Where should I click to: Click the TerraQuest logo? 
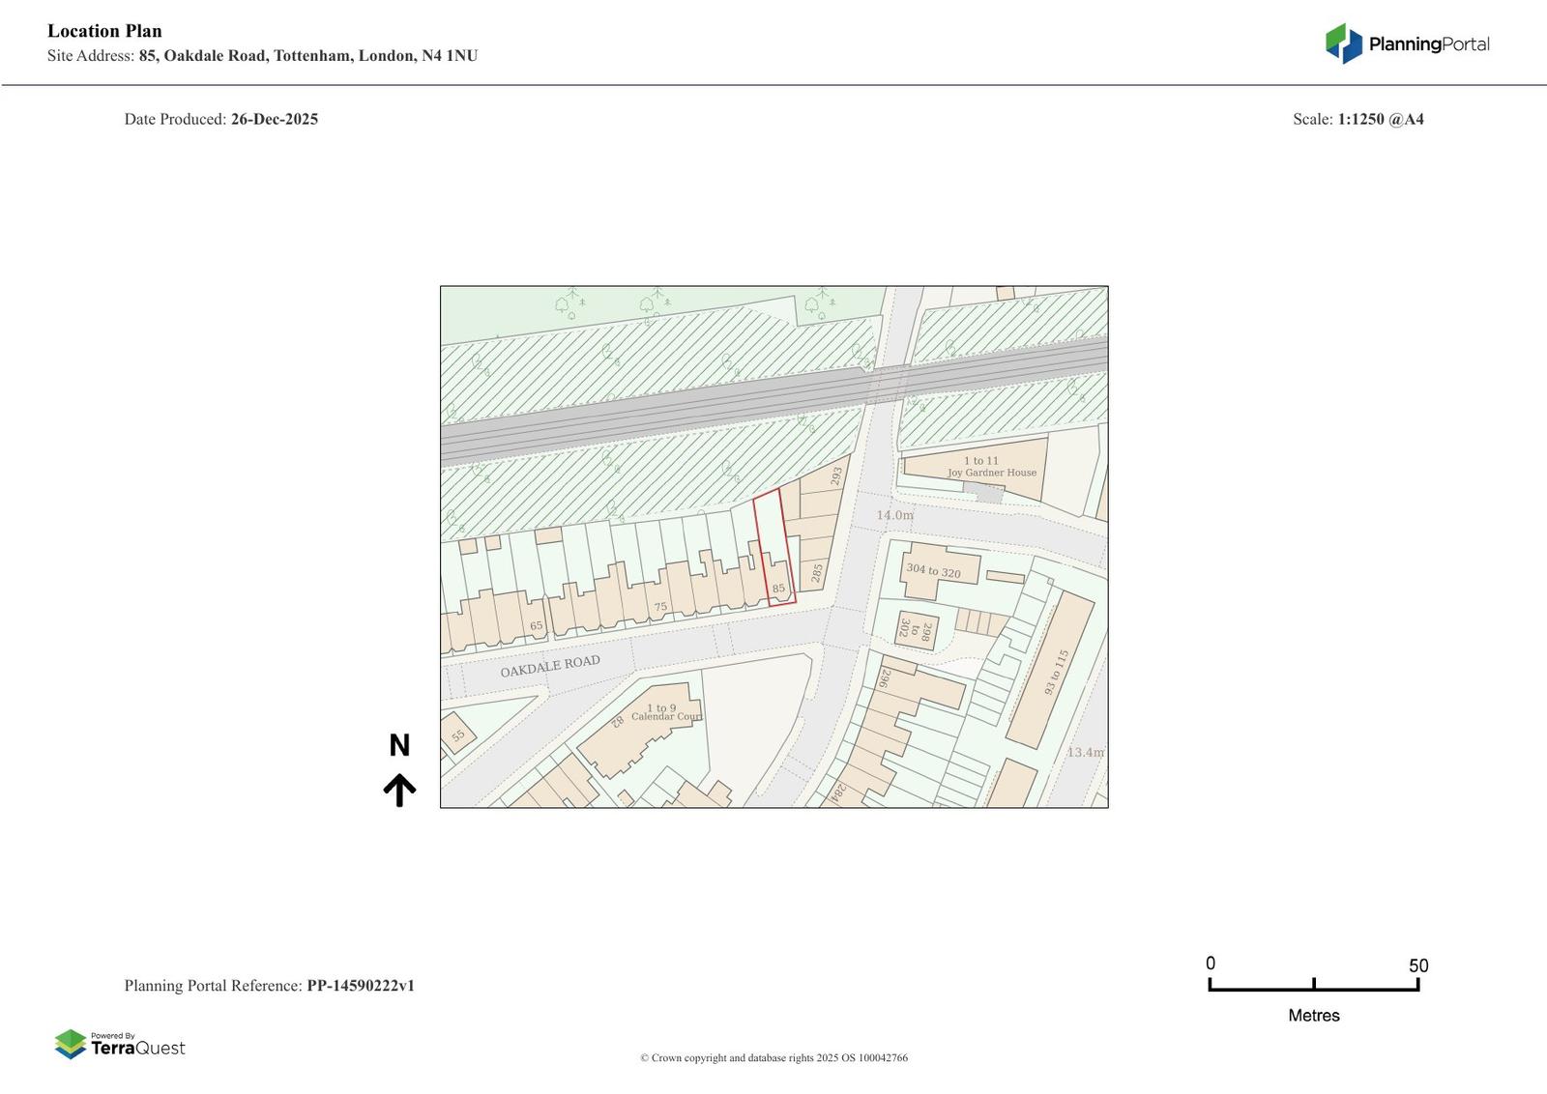[x=120, y=1045]
